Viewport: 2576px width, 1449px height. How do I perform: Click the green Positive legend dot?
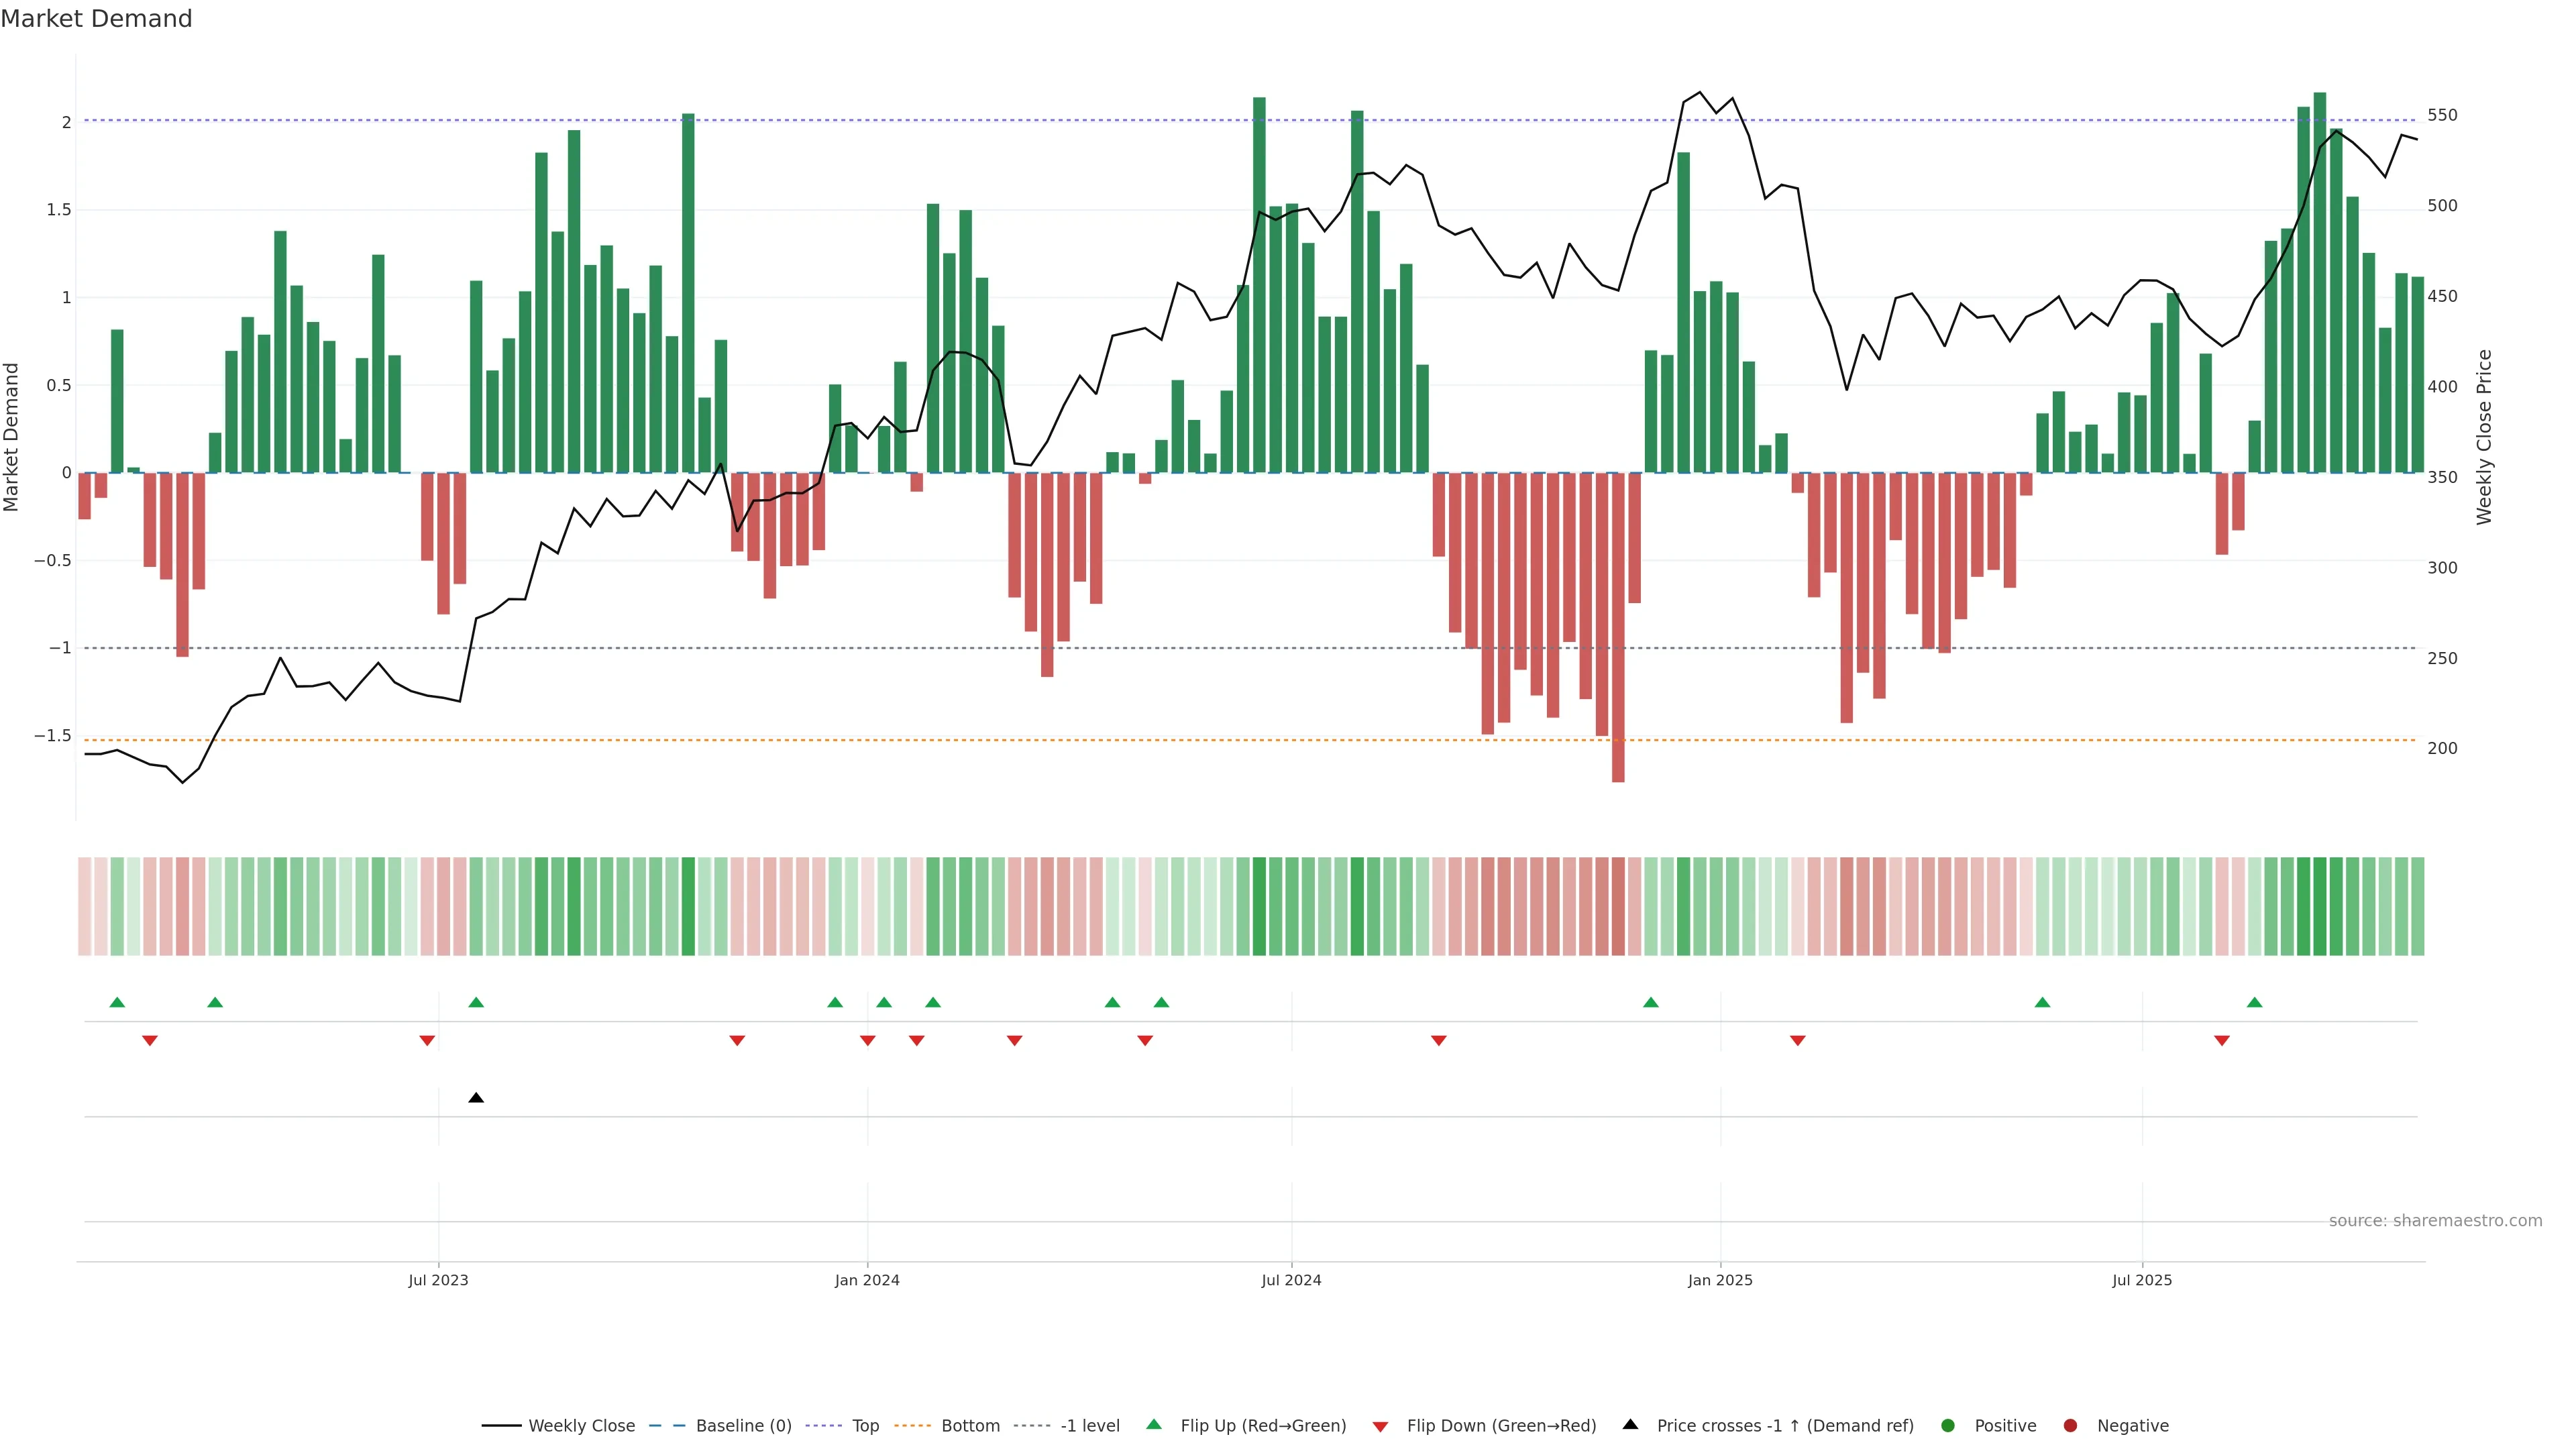point(1947,1426)
